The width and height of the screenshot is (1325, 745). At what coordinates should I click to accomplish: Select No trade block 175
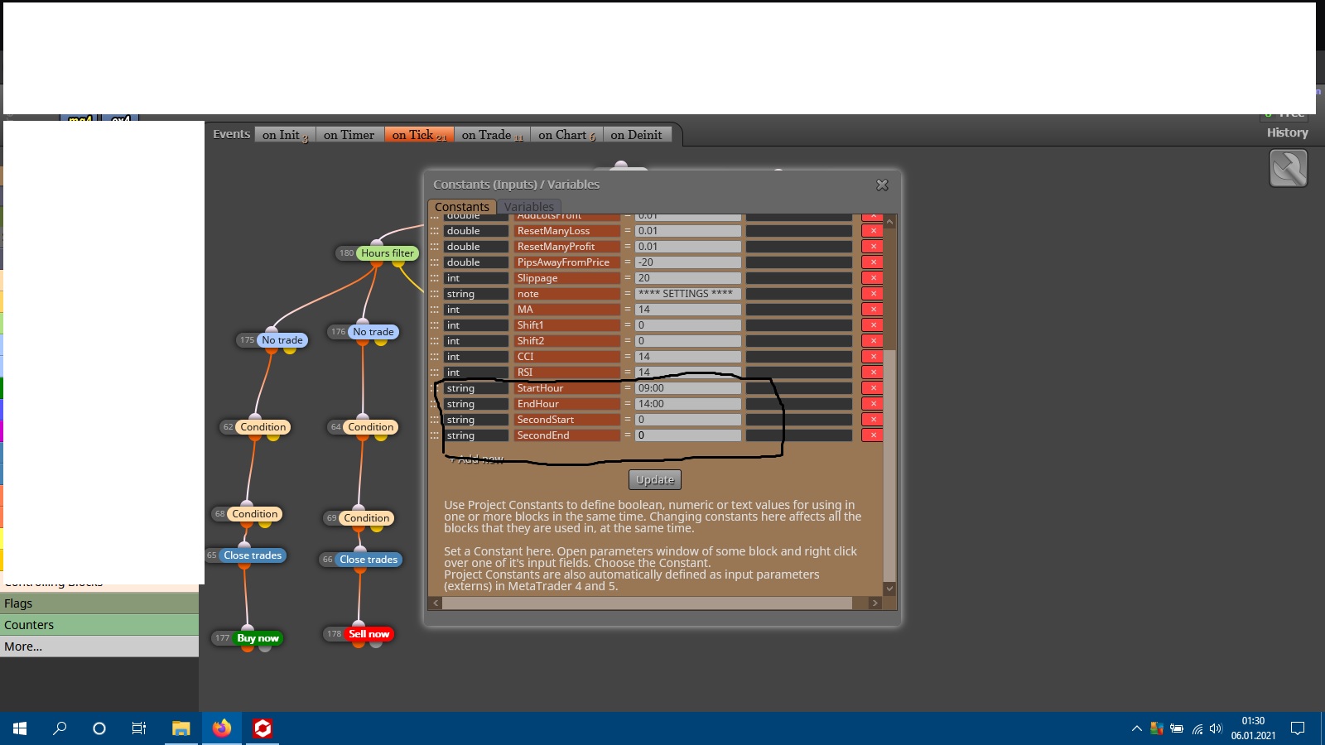coord(282,340)
